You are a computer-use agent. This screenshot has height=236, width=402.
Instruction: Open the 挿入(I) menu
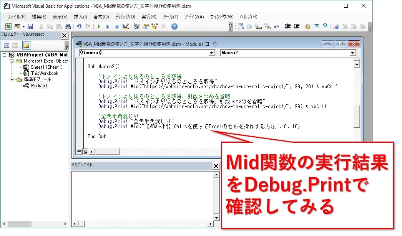click(x=80, y=17)
